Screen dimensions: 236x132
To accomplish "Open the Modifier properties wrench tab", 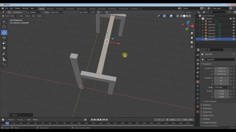I will 198,86.
